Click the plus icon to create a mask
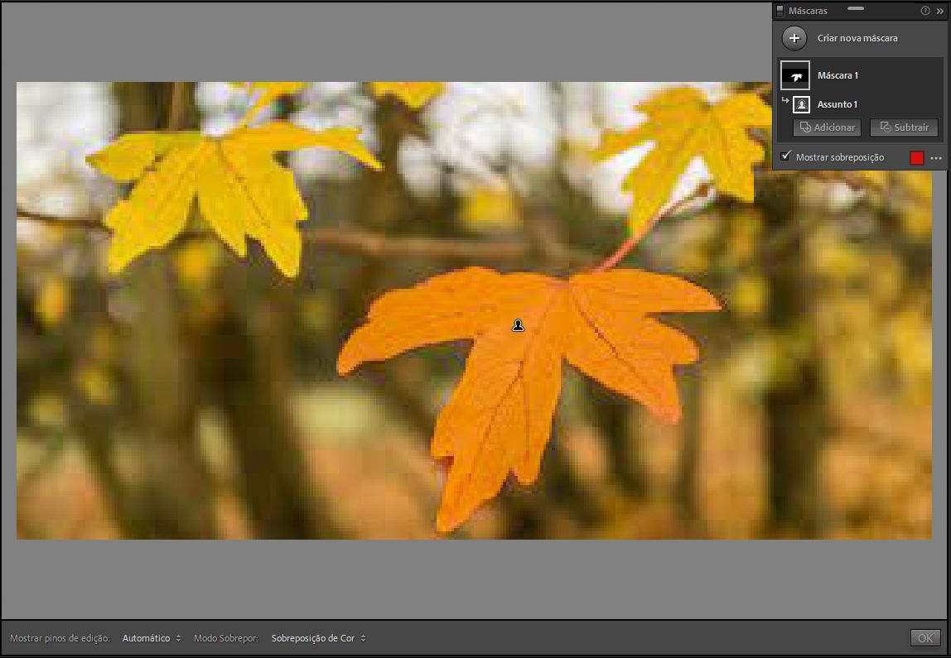The width and height of the screenshot is (951, 658). [x=794, y=38]
